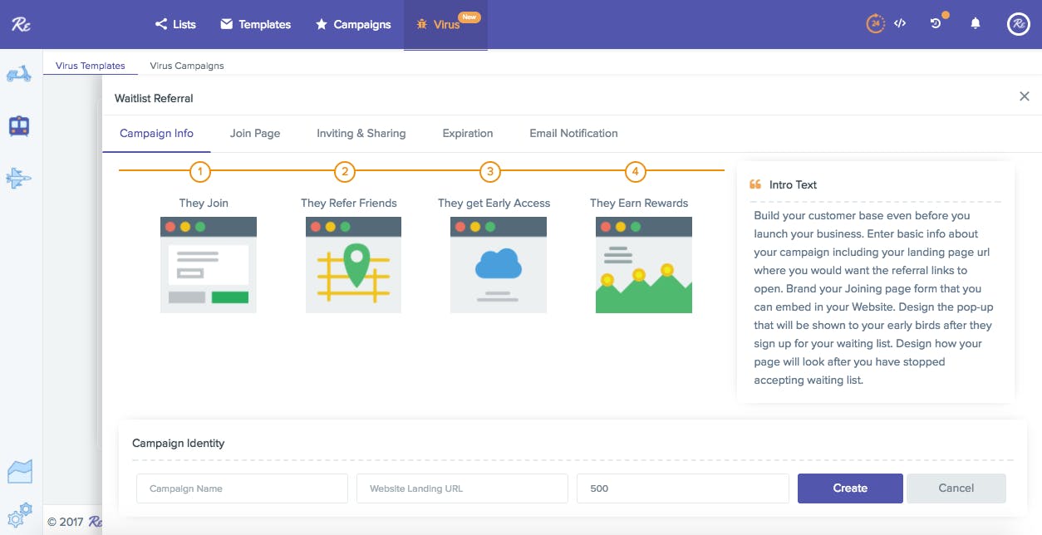Select the scooter icon in the sidebar
The image size is (1042, 535).
click(18, 75)
